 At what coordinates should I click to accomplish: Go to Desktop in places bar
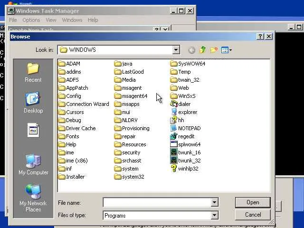(x=33, y=103)
